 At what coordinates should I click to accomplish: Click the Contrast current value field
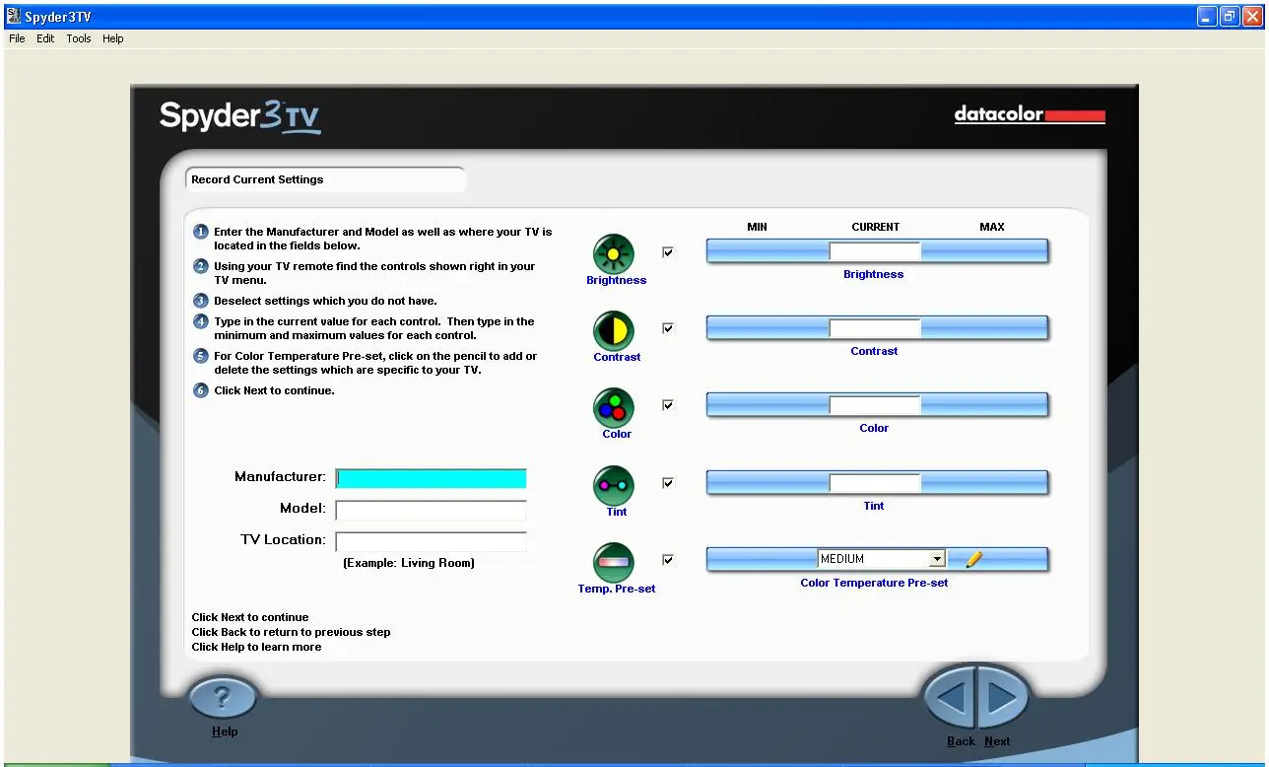[x=875, y=328]
